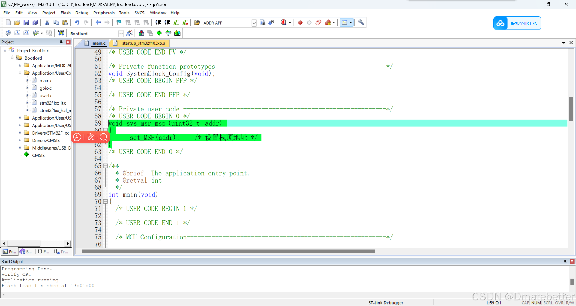Open the Peripherals menu
Viewport: 576px width, 306px height.
coord(104,13)
